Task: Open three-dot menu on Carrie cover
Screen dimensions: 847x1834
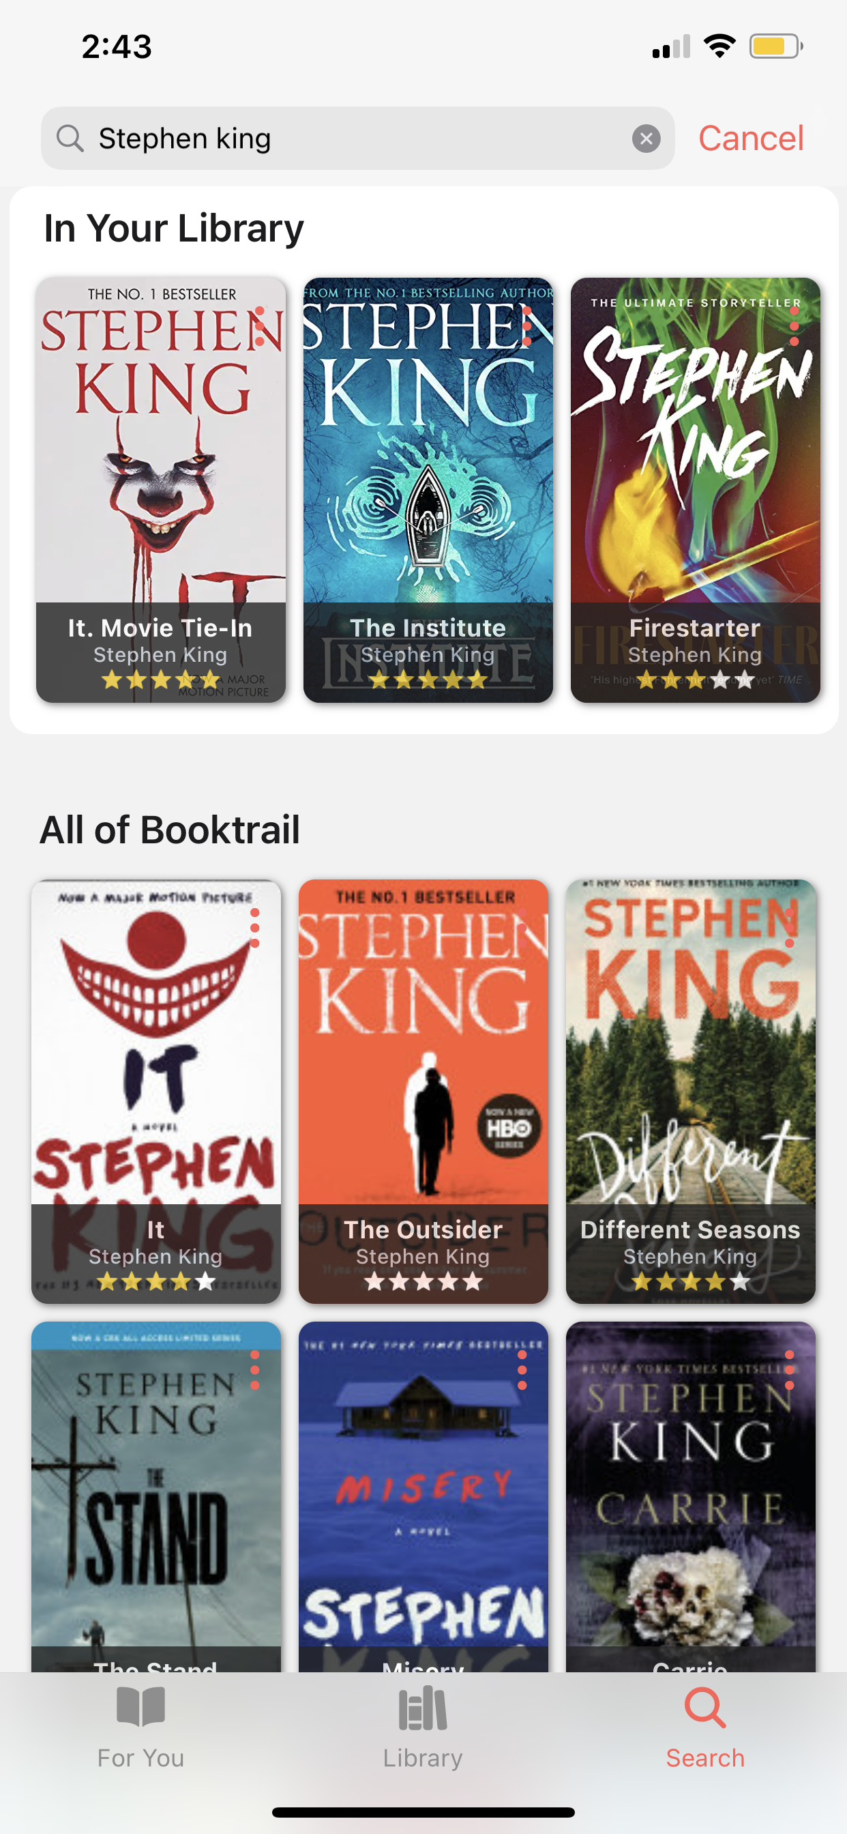Action: tap(789, 1370)
